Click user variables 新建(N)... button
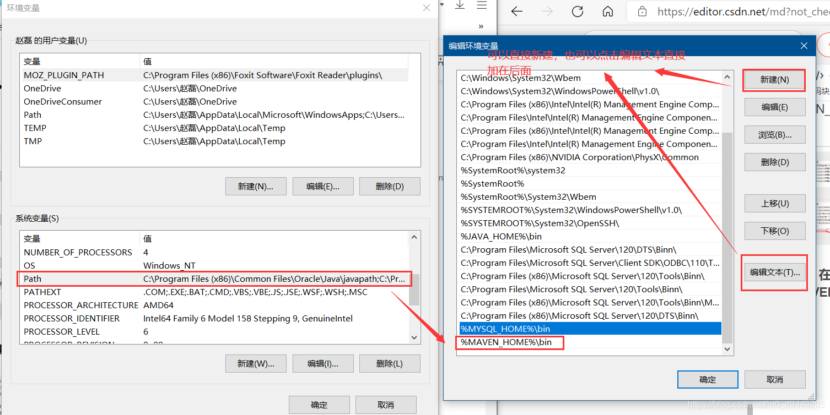The height and width of the screenshot is (415, 830). [x=256, y=187]
